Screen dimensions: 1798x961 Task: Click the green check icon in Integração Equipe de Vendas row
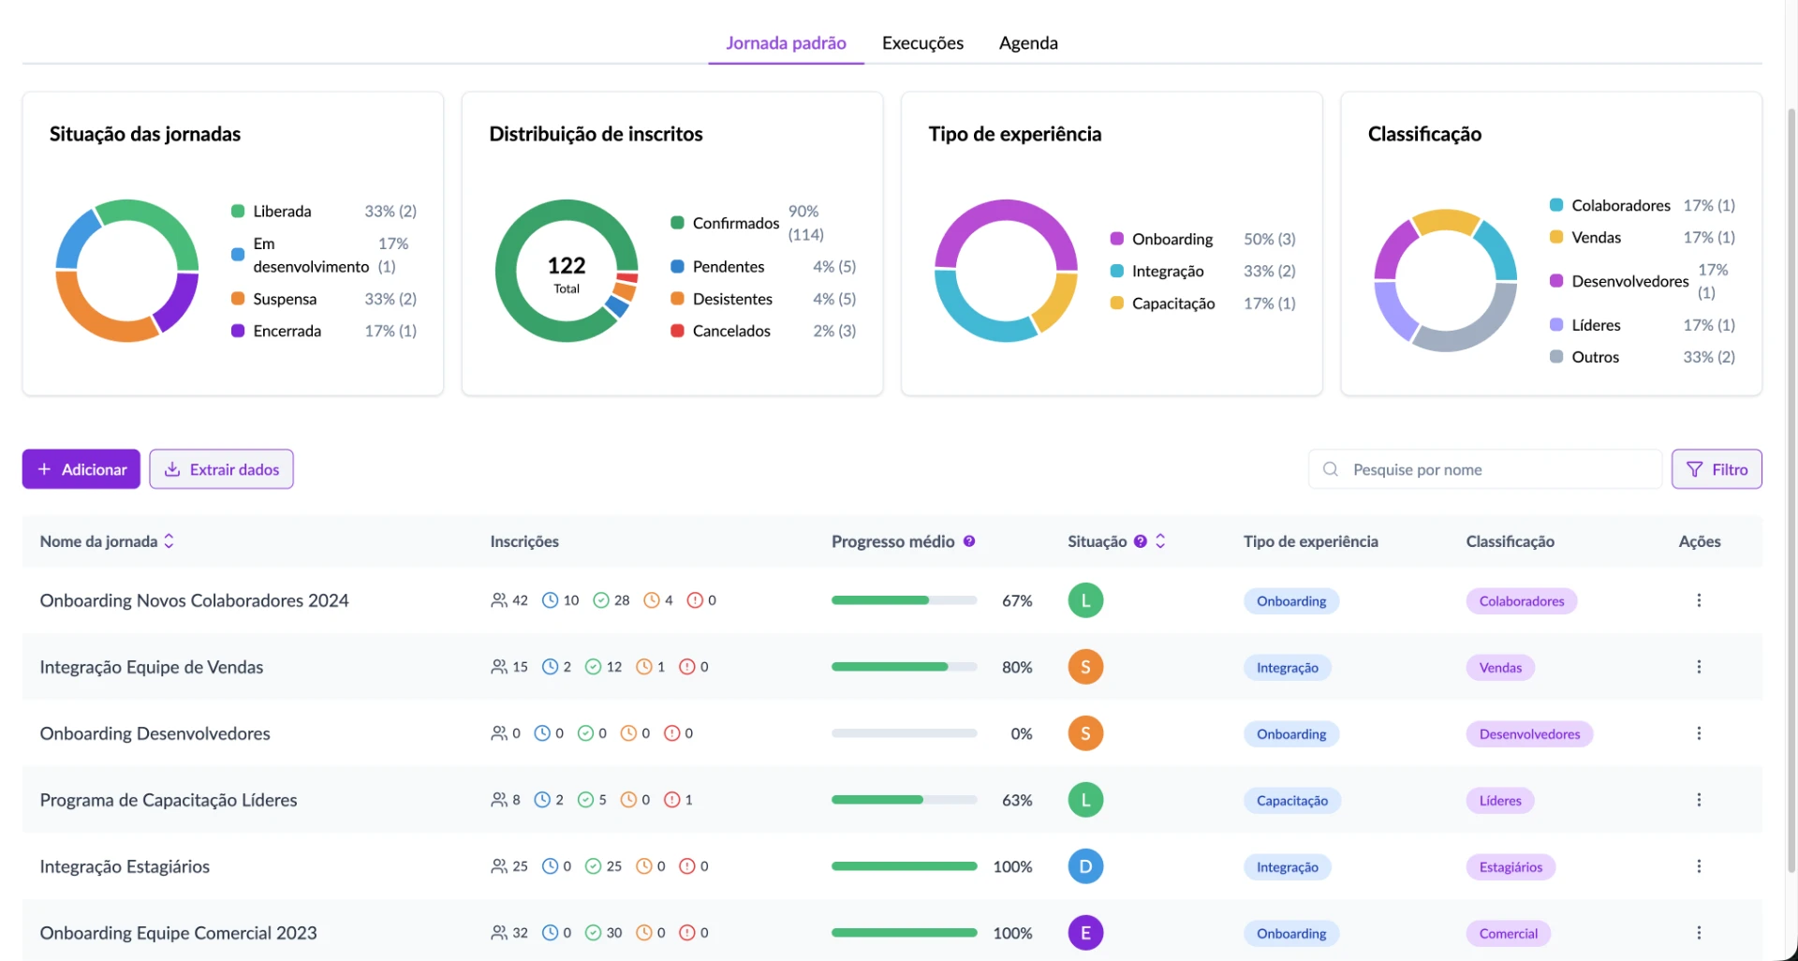594,667
